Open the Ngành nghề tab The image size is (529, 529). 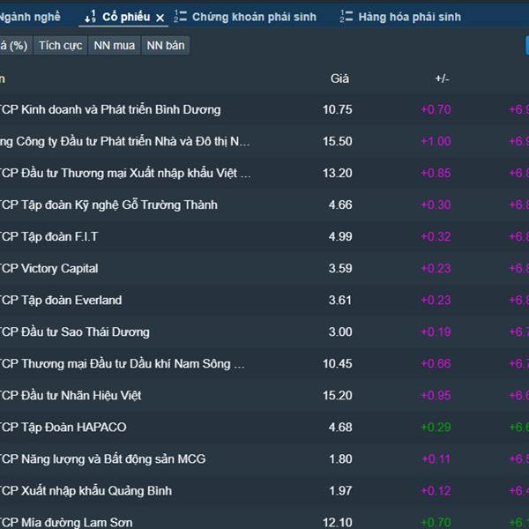30,17
